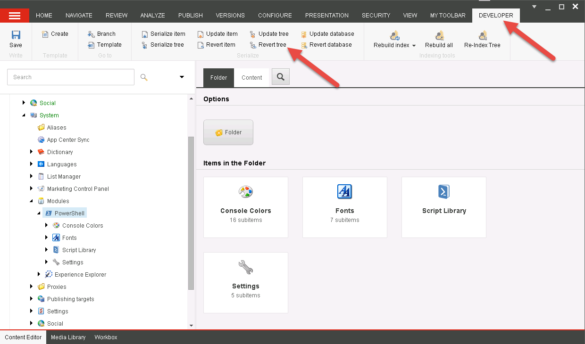Click the Rebuild all indexing icon
The image size is (585, 344).
click(x=439, y=36)
